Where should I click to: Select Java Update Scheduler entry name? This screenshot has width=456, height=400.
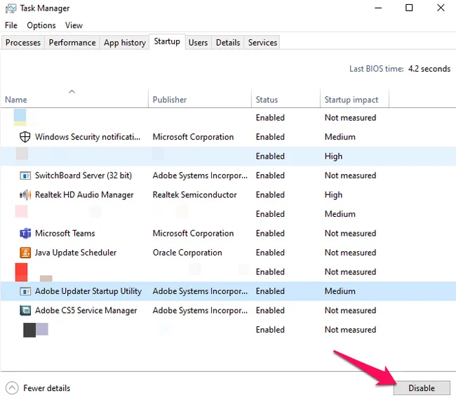[x=76, y=253]
